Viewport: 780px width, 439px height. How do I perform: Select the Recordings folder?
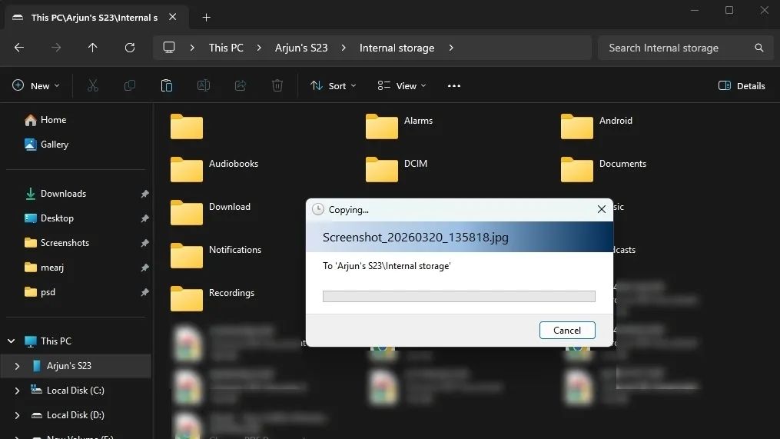pyautogui.click(x=212, y=298)
